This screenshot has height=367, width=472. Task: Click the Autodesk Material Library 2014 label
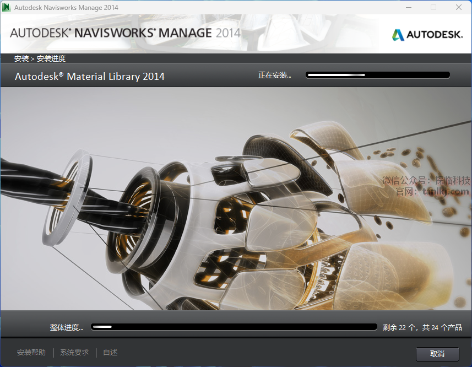coord(90,77)
